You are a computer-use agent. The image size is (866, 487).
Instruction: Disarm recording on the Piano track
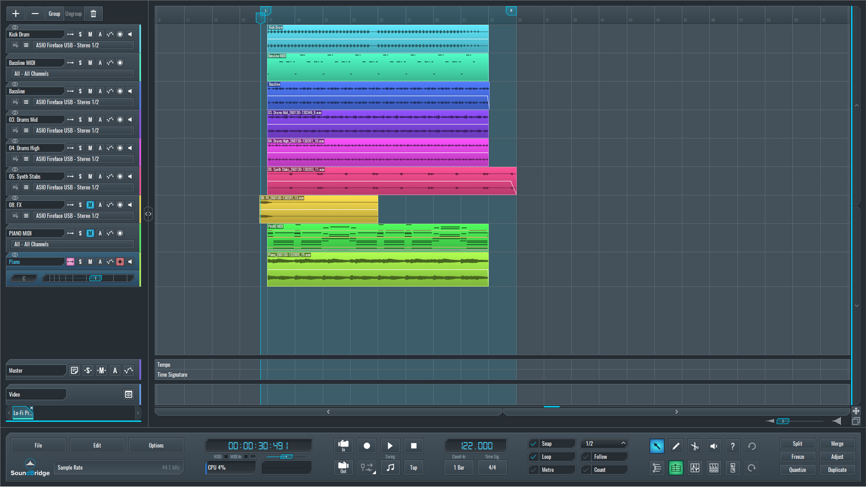(x=120, y=262)
